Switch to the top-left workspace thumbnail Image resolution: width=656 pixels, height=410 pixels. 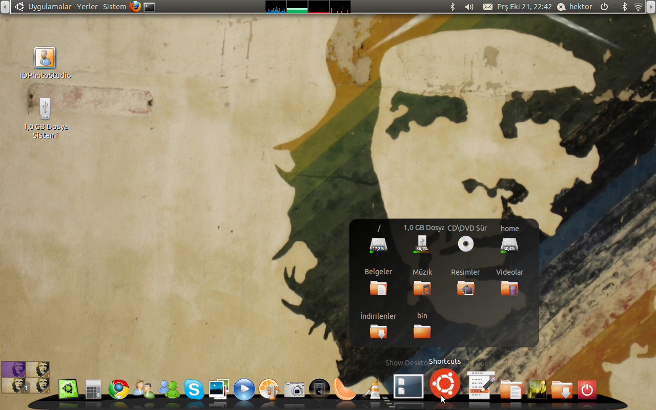[13, 369]
